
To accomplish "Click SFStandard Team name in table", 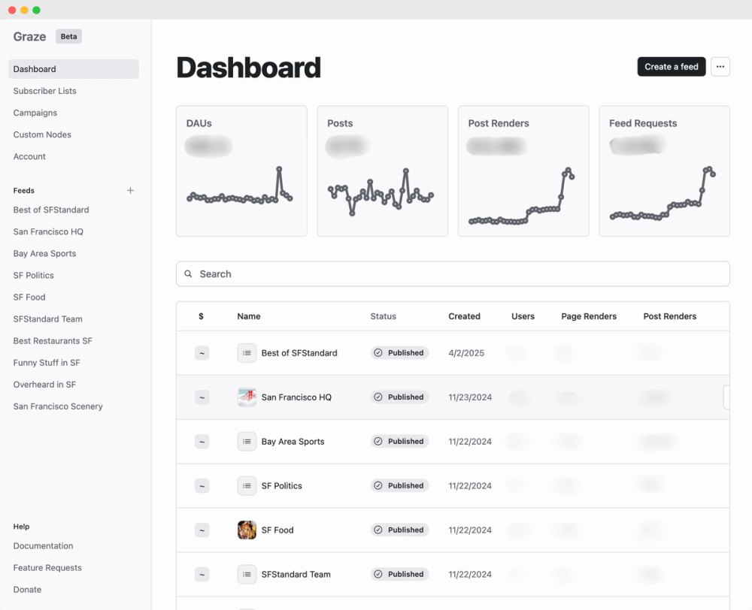I will click(x=296, y=574).
